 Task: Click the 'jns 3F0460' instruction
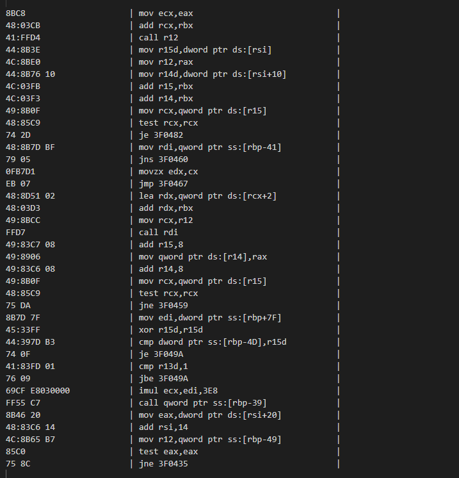(x=163, y=160)
